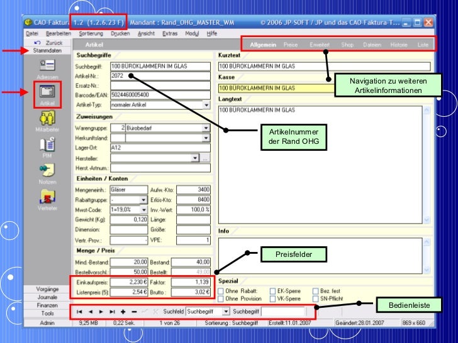Enable VK-Sperre checkbox
This screenshot has height=343, width=458.
tap(273, 298)
